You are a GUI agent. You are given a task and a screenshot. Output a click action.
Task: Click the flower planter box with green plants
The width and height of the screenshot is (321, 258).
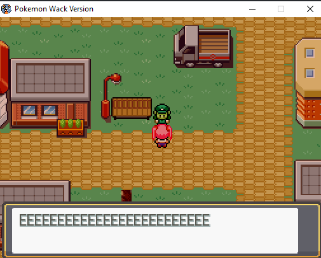point(71,128)
